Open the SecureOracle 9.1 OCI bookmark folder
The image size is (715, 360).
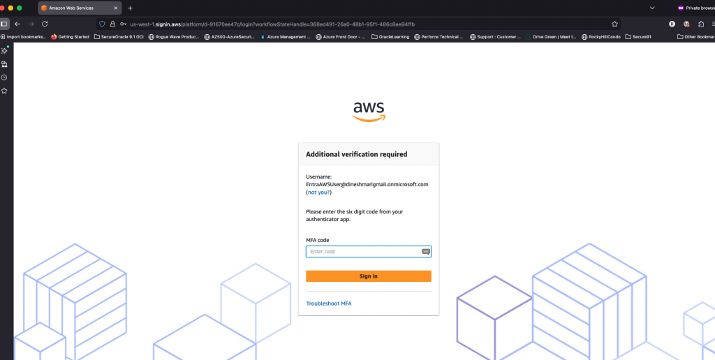pos(119,37)
